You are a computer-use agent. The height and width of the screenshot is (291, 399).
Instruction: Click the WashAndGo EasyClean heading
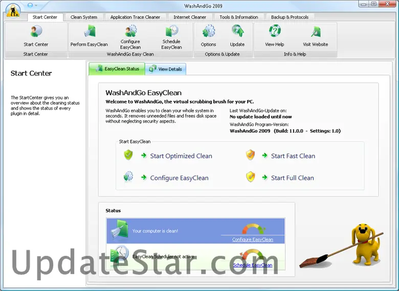pos(144,93)
